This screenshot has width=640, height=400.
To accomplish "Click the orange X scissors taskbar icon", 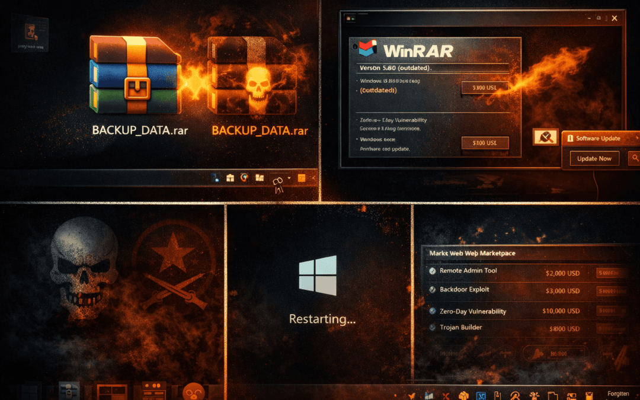I will (446, 395).
